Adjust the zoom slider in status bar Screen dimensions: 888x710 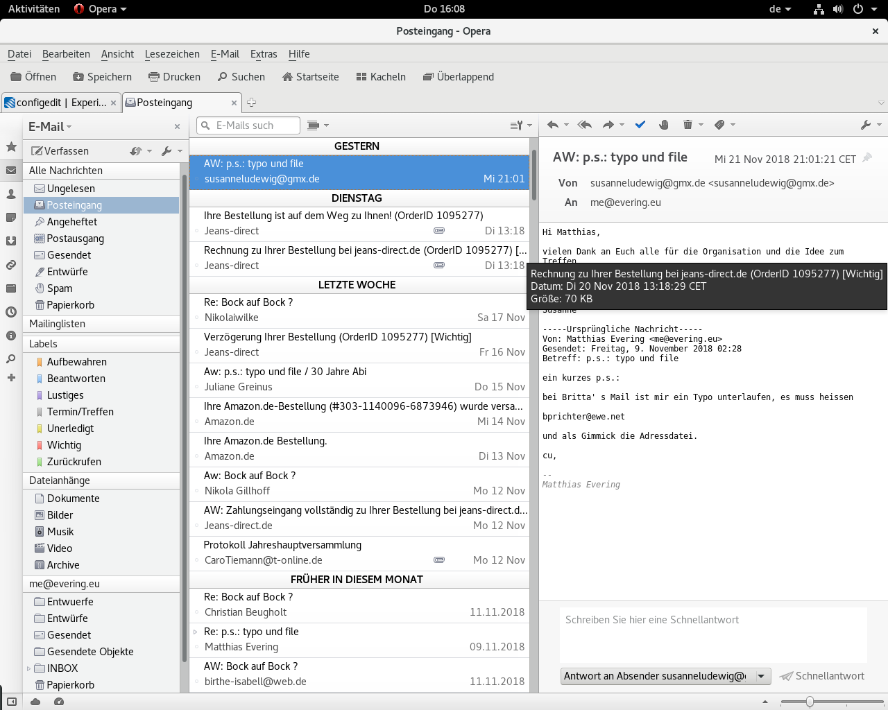810,702
